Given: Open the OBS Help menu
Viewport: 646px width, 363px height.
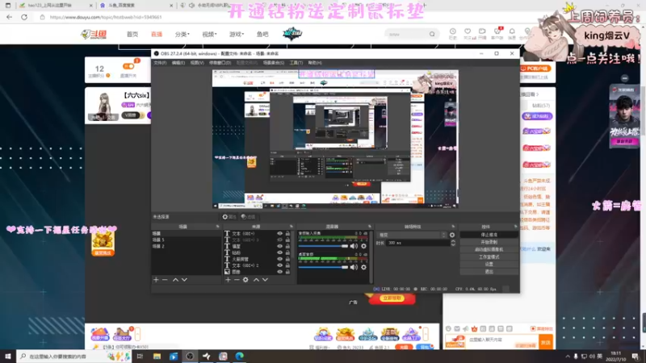Looking at the screenshot, I should coord(315,63).
